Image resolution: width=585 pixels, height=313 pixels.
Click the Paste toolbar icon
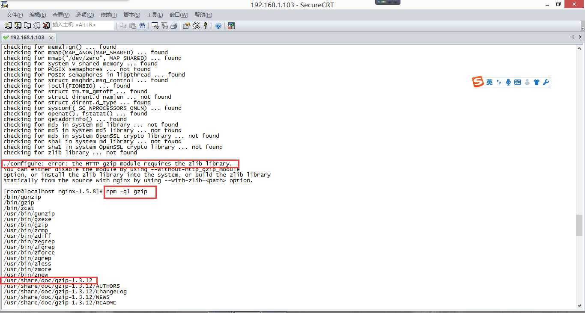coord(133,26)
